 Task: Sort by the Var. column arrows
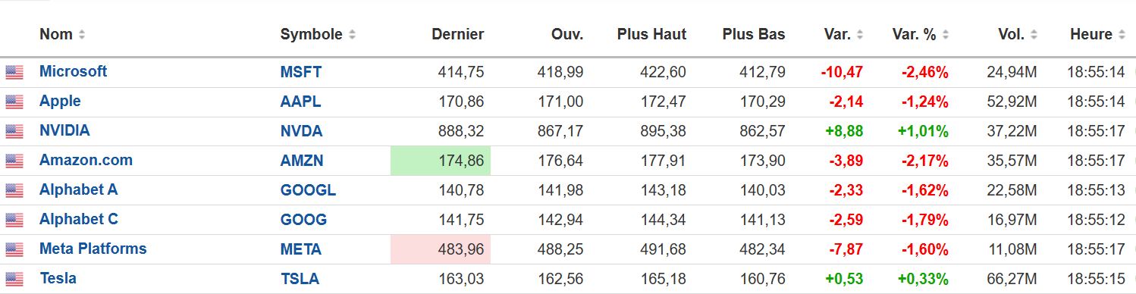point(860,35)
